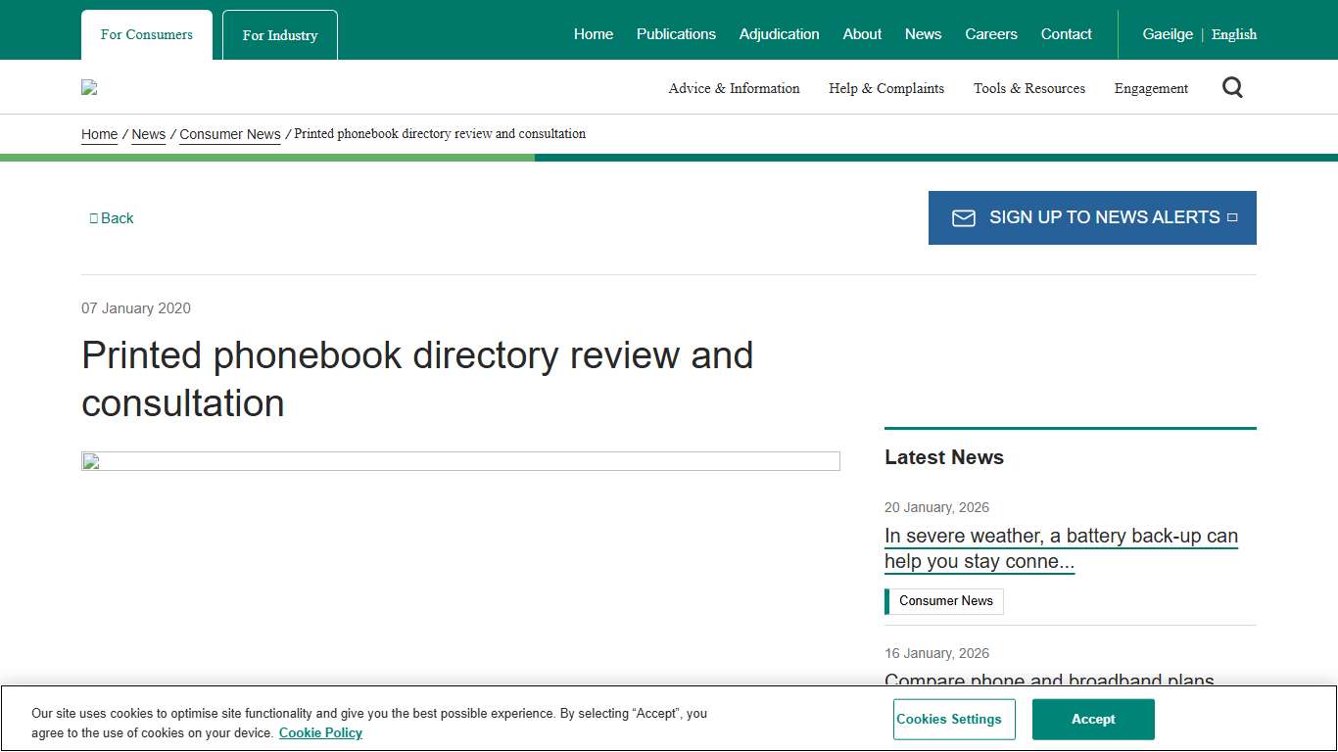Click the Consumer News category tag
Viewport: 1338px width, 752px height.
click(x=944, y=600)
